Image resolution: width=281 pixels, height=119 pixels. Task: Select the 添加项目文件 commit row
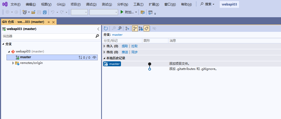tap(192, 64)
